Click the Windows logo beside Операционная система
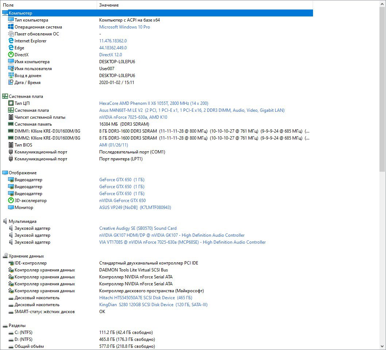386x350 pixels. 11,27
